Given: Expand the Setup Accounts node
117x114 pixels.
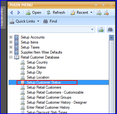Looking at the screenshot, I should click(x=11, y=37).
